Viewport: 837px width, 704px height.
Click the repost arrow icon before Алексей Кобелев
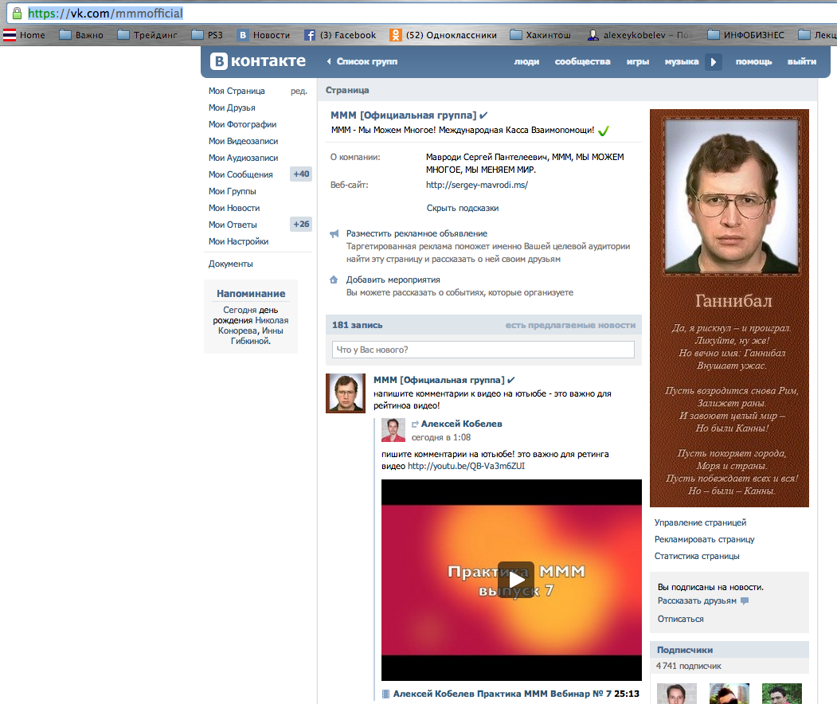click(x=415, y=424)
